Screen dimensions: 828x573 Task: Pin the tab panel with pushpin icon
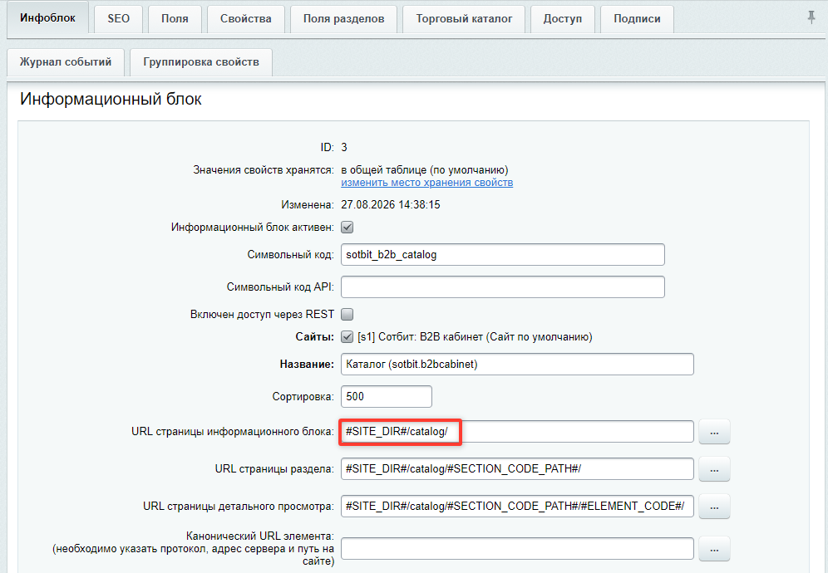(x=811, y=17)
